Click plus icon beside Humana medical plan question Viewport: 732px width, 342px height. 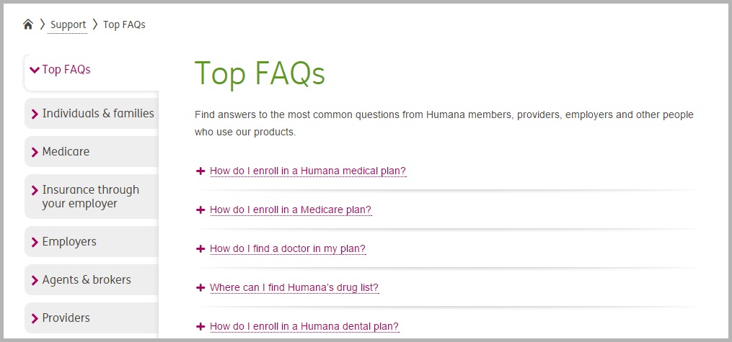pos(200,171)
